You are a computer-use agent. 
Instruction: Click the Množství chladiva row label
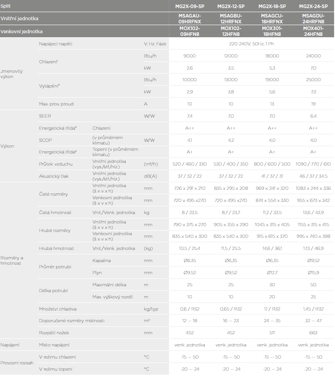[59, 309]
